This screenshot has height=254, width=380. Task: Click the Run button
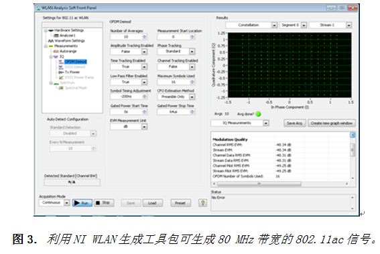(x=82, y=203)
